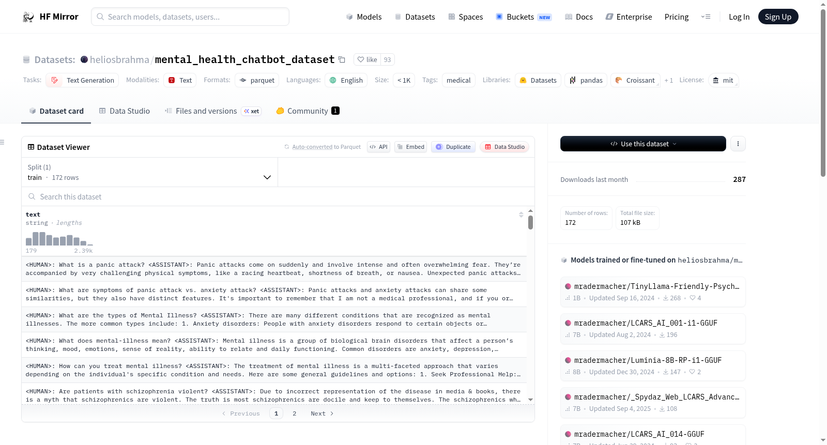Go to page 2 of dataset rows

[x=295, y=413]
